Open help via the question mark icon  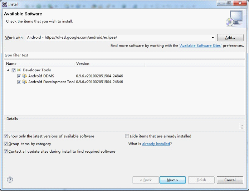[x=10, y=180]
